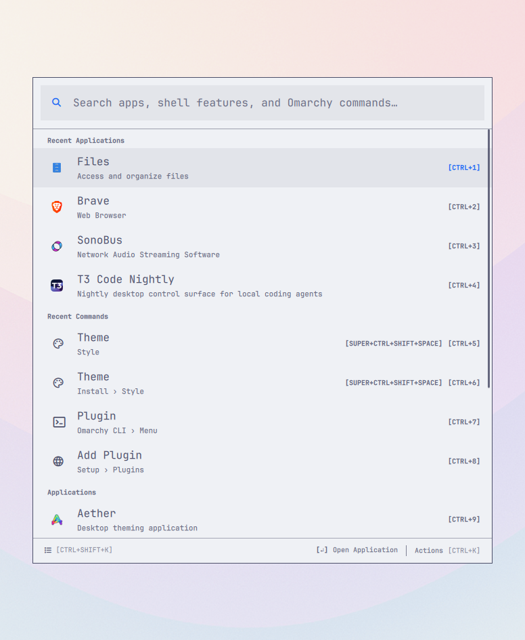Open T3 Code Nightly entry

pos(260,285)
